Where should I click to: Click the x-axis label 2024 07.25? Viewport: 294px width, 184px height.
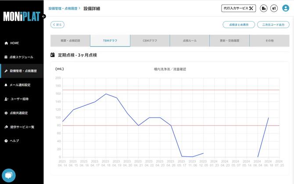(280, 163)
